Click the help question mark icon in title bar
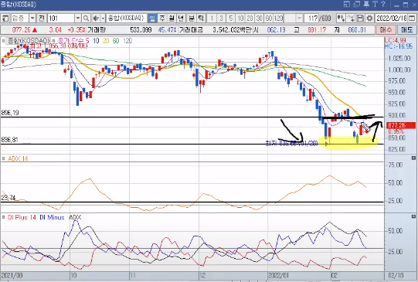Image resolution: width=418 pixels, height=282 pixels. 383,5
